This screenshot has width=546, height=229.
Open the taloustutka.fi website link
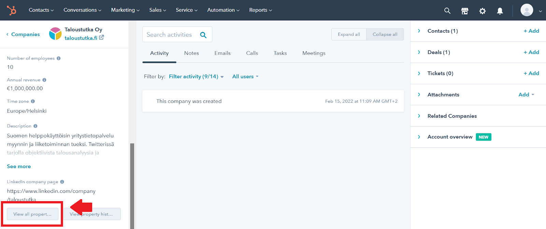(x=81, y=38)
